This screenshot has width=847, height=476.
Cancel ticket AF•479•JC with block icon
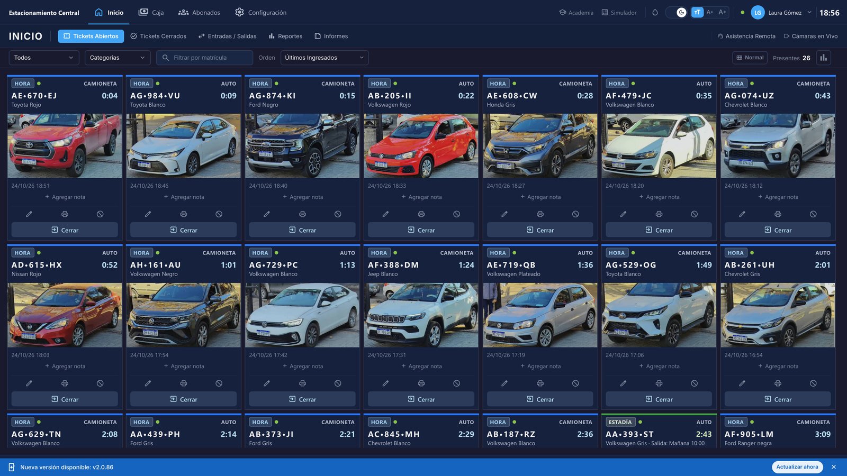point(694,214)
